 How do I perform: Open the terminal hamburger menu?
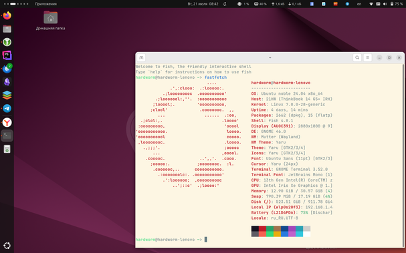[367, 57]
